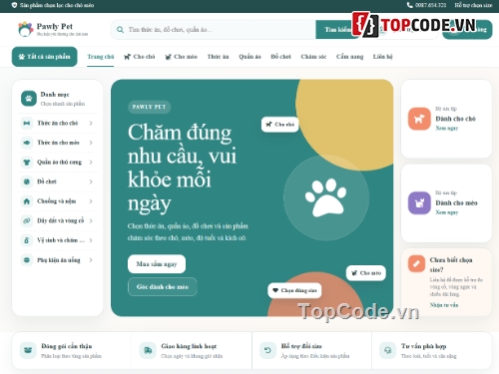This screenshot has height=374, width=499.
Task: Click the link icon for Dây dắt và vòng cổ
Action: [27, 220]
